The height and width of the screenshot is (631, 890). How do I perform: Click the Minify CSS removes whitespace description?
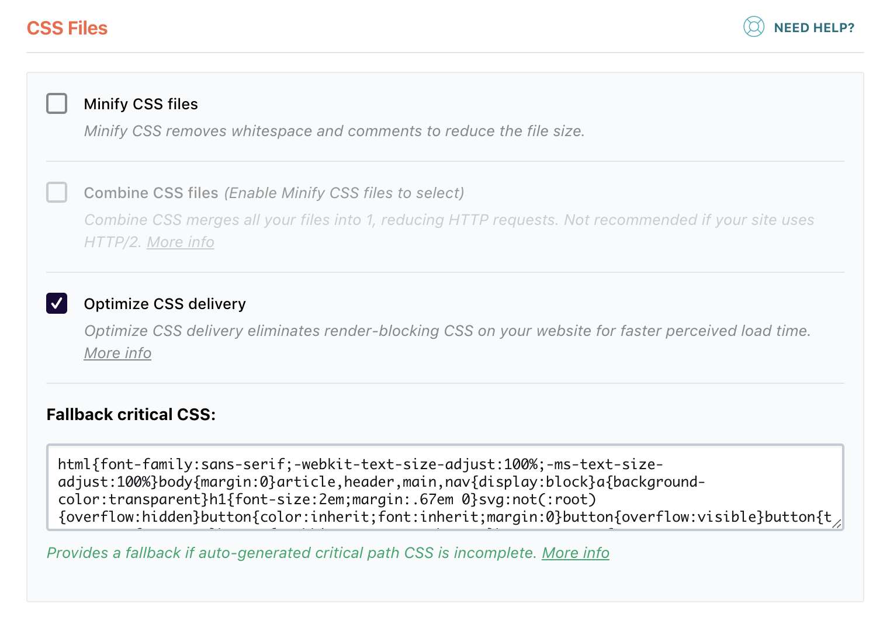pos(334,131)
